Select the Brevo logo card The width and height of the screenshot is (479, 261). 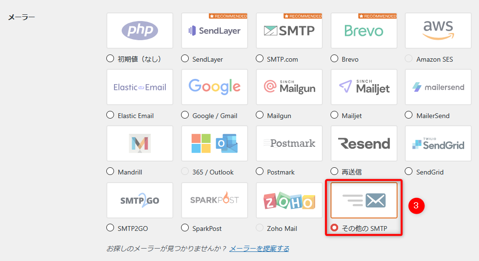click(364, 31)
